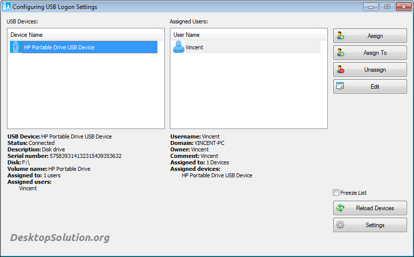Image resolution: width=414 pixels, height=257 pixels.
Task: Click the Status: Connected text
Action: pos(31,143)
